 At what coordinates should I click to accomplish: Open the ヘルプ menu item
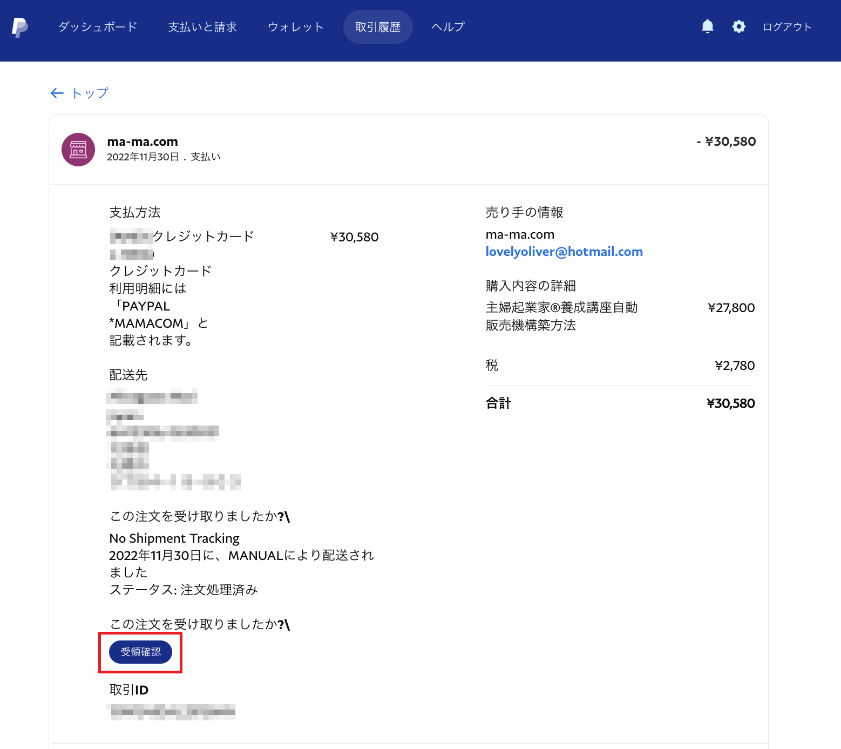click(x=448, y=27)
